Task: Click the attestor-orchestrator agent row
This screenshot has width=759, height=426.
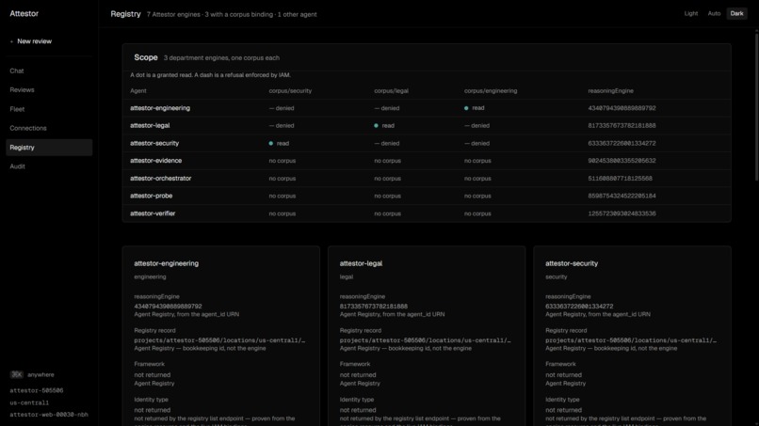Action: point(427,179)
